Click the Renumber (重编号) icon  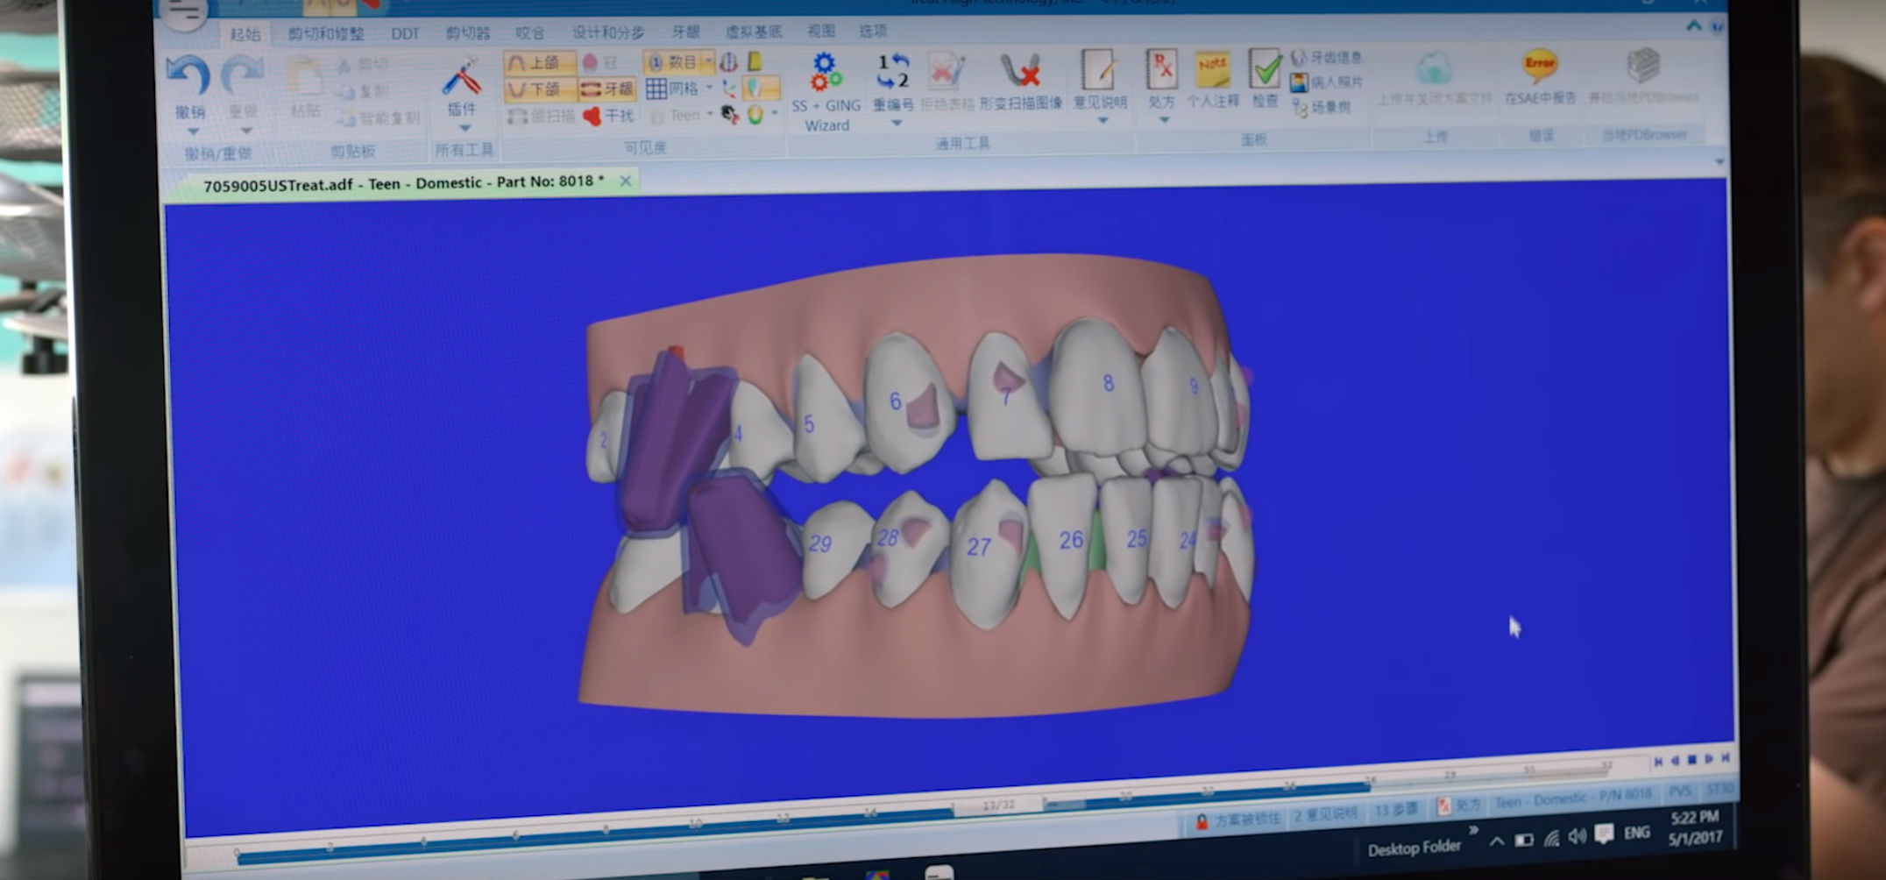coord(893,71)
